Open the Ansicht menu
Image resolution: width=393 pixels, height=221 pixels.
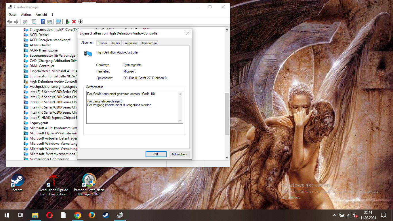tap(41, 15)
